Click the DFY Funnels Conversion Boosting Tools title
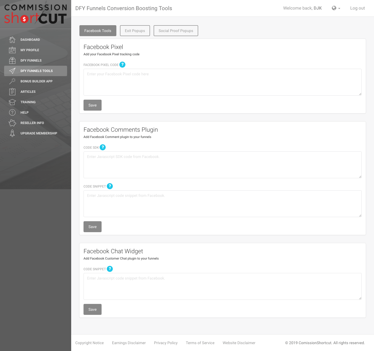The height and width of the screenshot is (351, 374). 124,8
